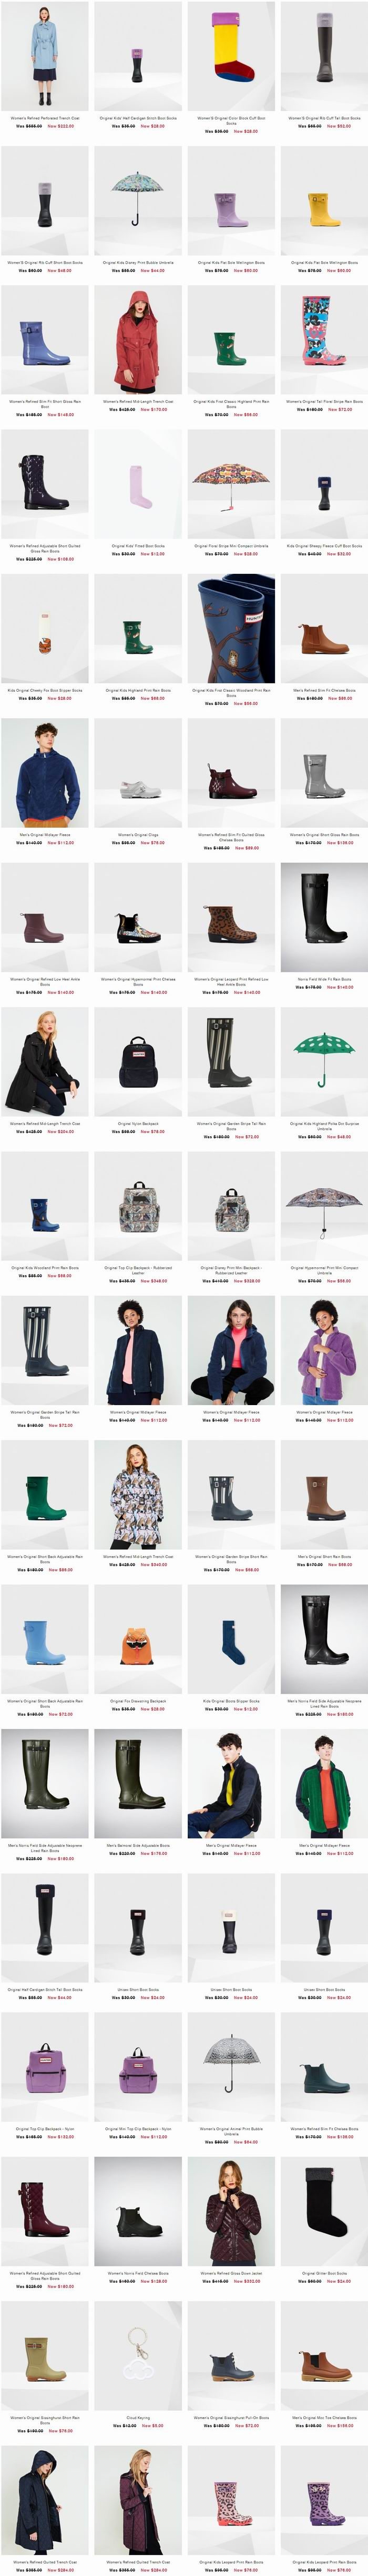View the black Original nylon backpack

[138, 1062]
